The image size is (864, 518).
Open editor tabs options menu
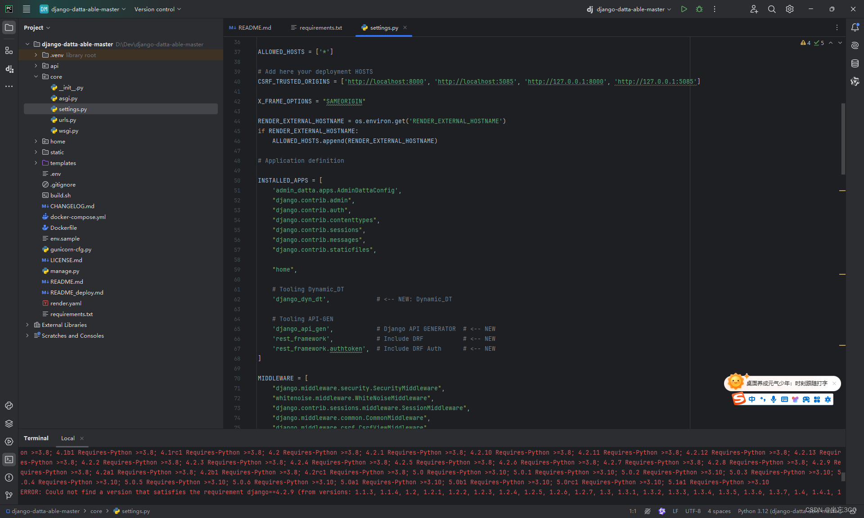click(837, 27)
